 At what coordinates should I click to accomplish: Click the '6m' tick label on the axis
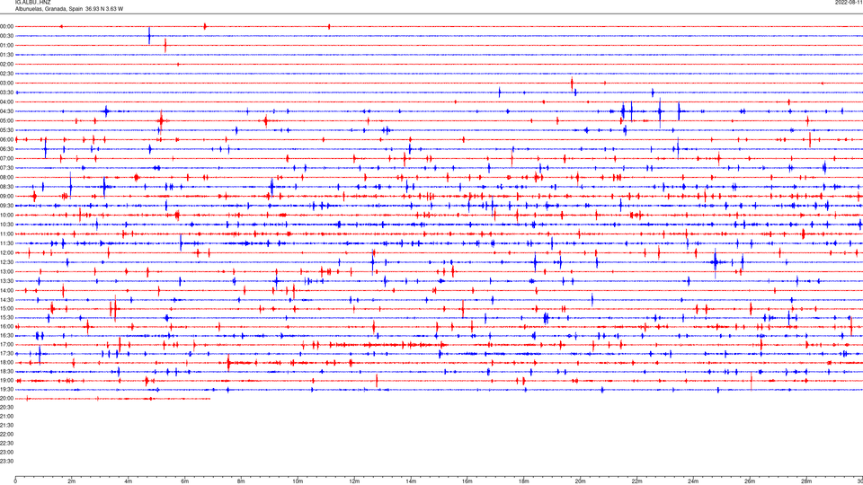coord(185,481)
